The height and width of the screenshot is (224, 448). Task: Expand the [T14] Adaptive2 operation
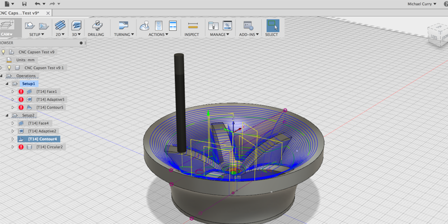(13, 131)
